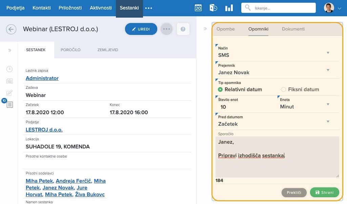Open the Outlook sync icon

(213, 8)
